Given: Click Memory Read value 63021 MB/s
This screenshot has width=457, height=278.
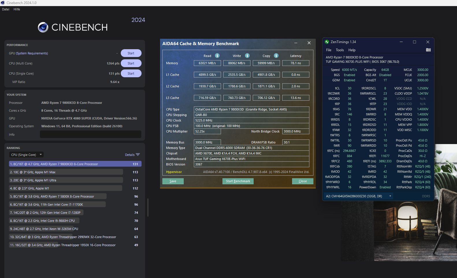Looking at the screenshot, I should click(207, 63).
